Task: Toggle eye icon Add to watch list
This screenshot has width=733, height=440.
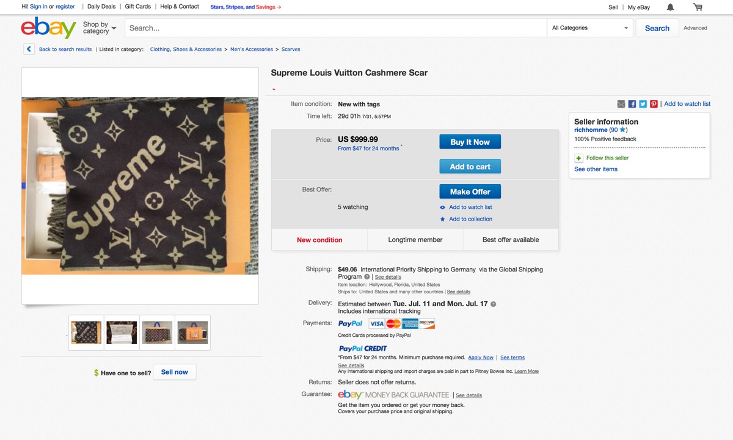Action: point(443,207)
